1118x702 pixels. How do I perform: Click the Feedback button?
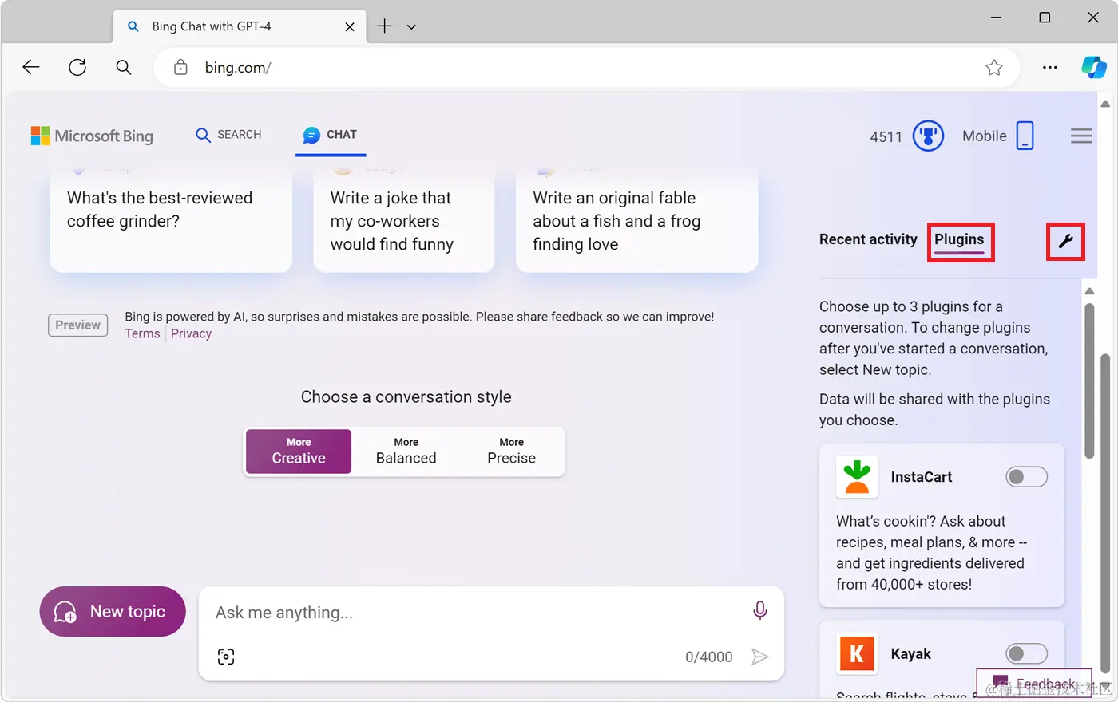(1034, 683)
